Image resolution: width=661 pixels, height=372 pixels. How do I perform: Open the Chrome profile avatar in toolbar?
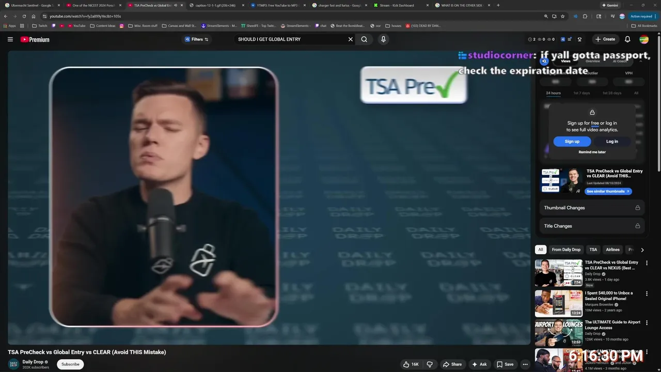pos(622,16)
